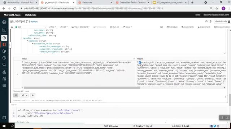Click the Portal link in the header
This screenshot has width=231, height=129.
(197, 15)
